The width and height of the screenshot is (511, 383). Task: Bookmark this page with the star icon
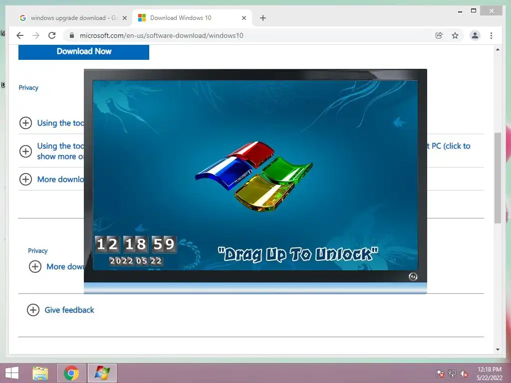[x=455, y=35]
